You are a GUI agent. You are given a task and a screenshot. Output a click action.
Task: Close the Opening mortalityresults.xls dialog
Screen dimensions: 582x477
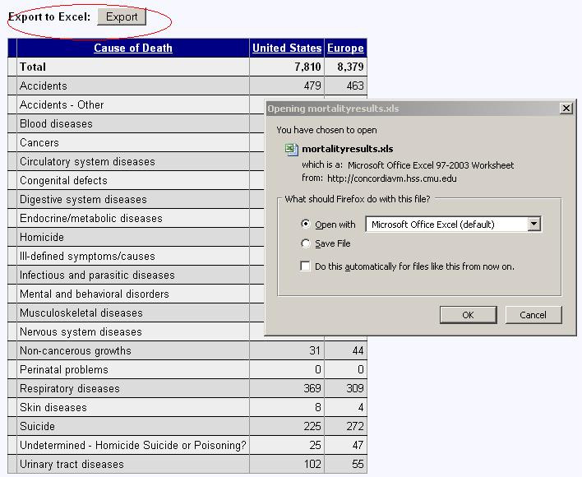tap(566, 109)
